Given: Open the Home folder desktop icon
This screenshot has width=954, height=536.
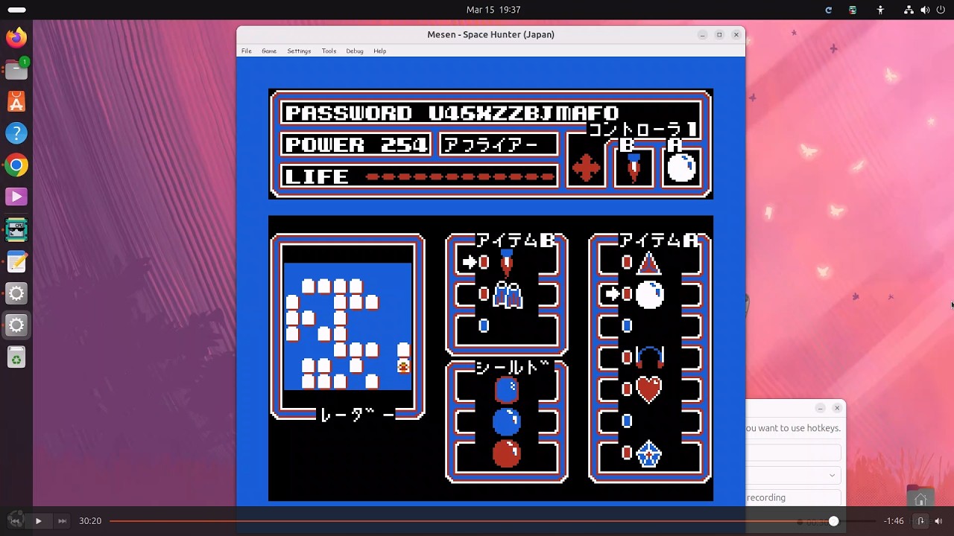Looking at the screenshot, I should [920, 497].
